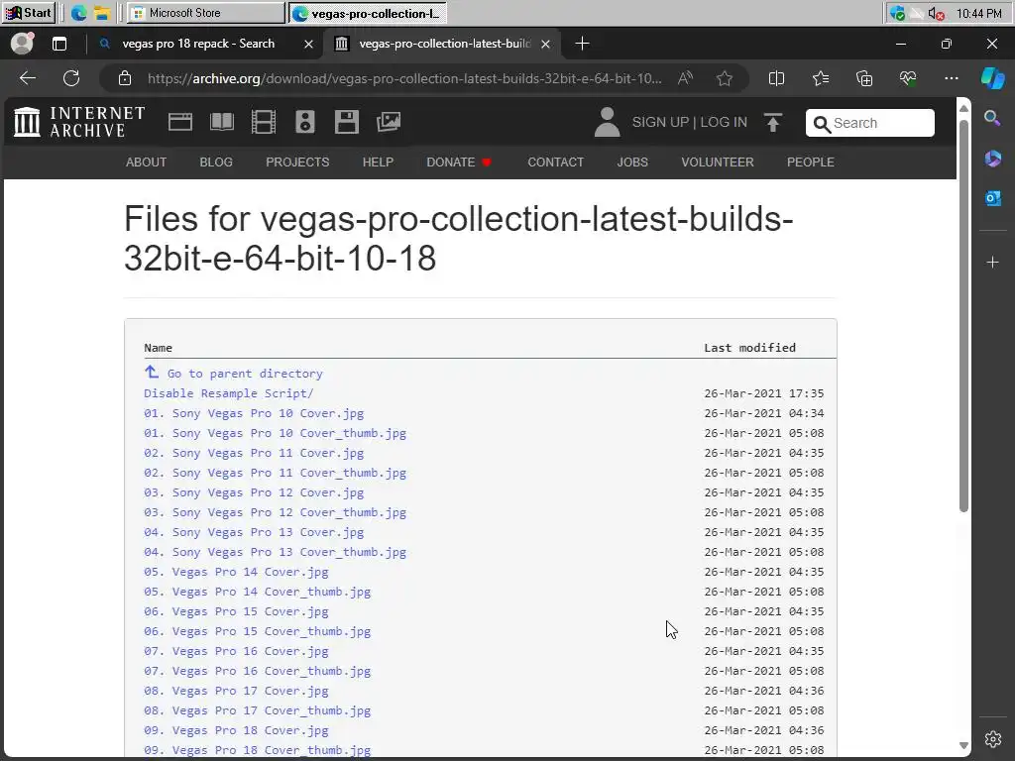Open the JOBS menu item
The height and width of the screenshot is (761, 1015).
tap(631, 162)
